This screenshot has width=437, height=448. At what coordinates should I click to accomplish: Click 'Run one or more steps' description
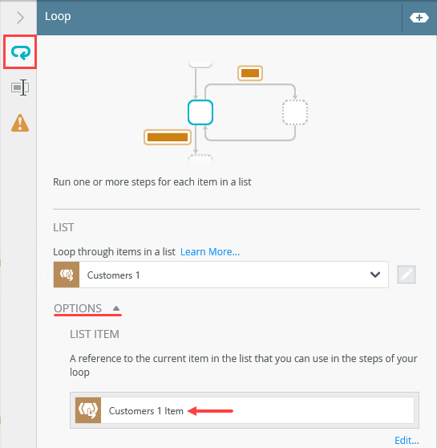pyautogui.click(x=152, y=182)
